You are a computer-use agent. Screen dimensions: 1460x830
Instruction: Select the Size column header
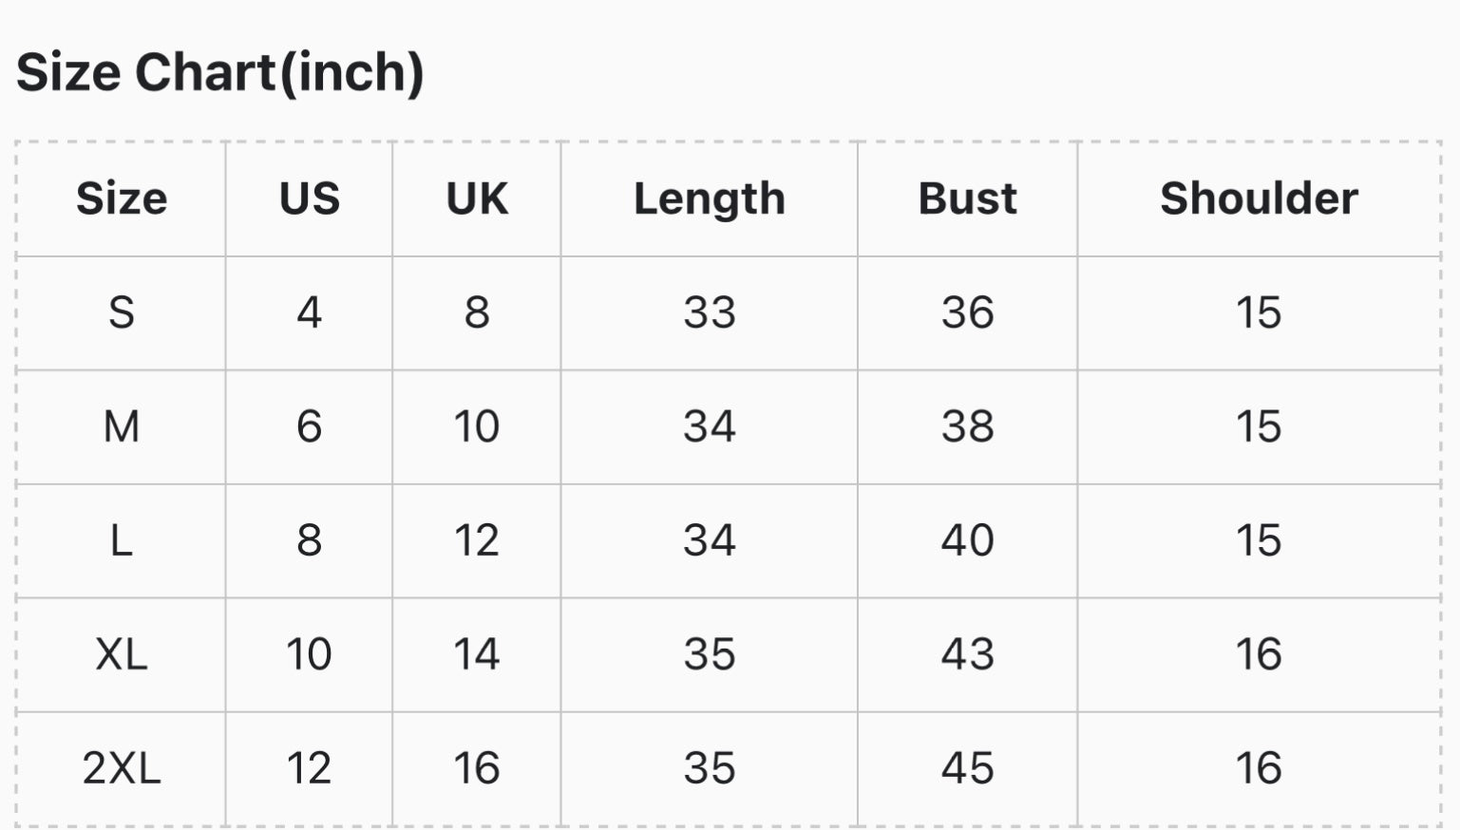(122, 198)
